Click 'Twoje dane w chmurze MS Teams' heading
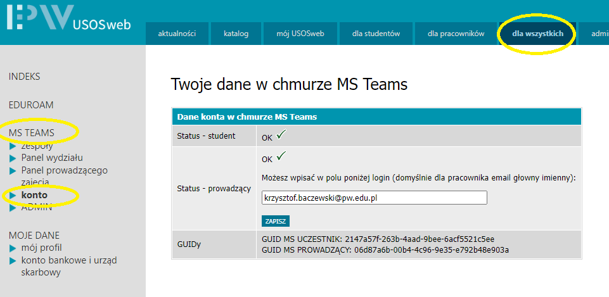 [x=289, y=85]
